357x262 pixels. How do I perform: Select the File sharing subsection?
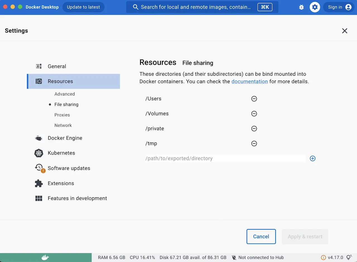[x=66, y=104]
